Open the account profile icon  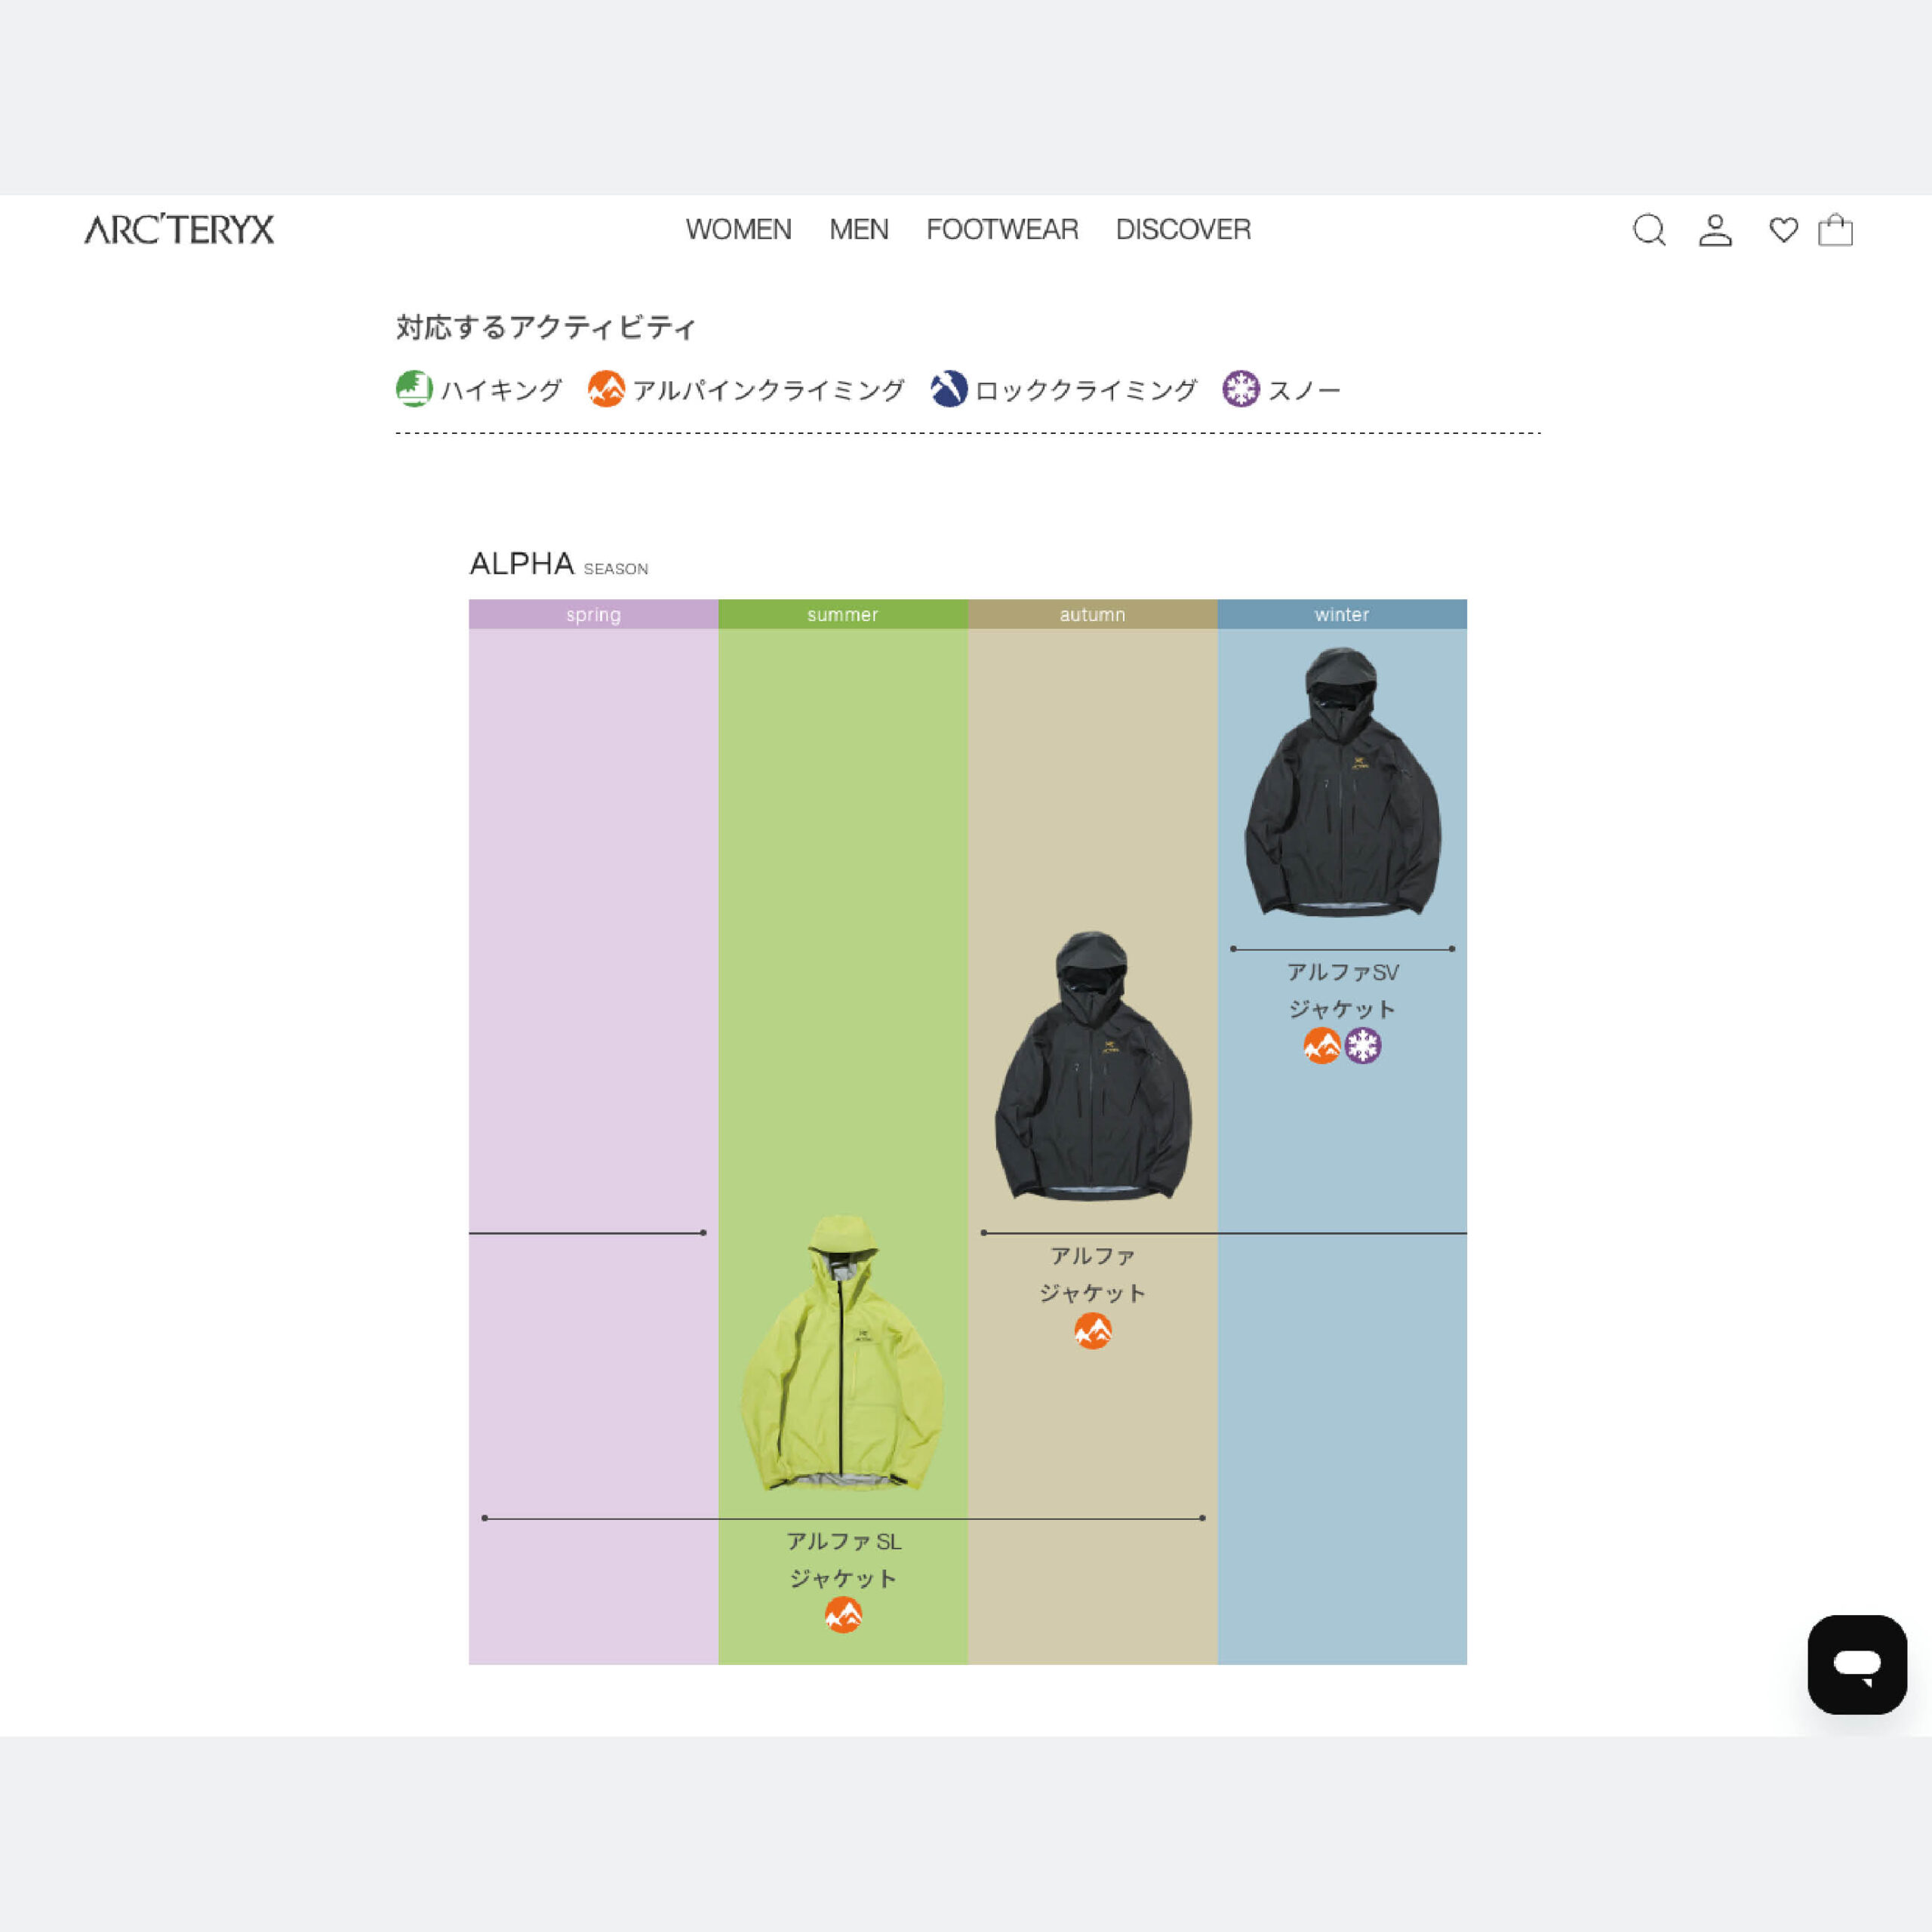pyautogui.click(x=1716, y=230)
